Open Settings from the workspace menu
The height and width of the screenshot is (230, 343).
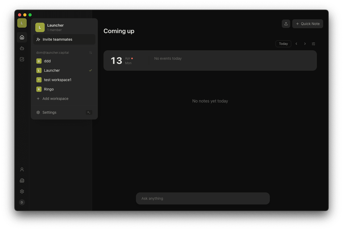click(x=49, y=112)
